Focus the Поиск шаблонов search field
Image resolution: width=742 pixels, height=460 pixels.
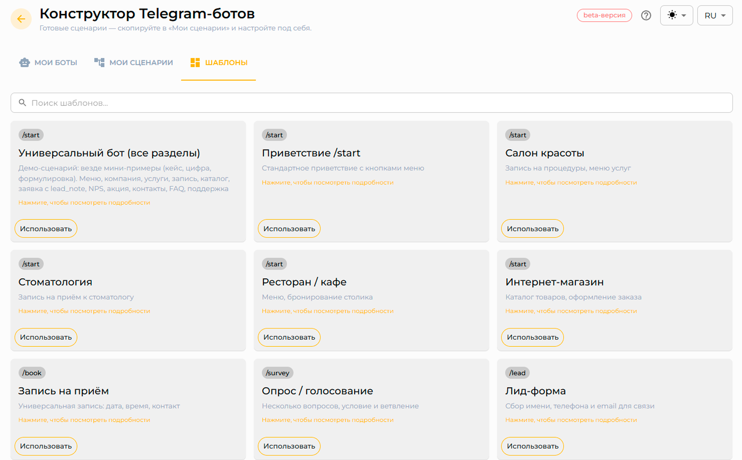click(372, 103)
